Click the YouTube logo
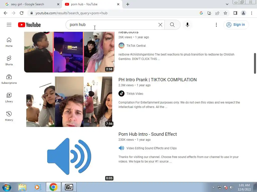The image size is (257, 192). [29, 25]
